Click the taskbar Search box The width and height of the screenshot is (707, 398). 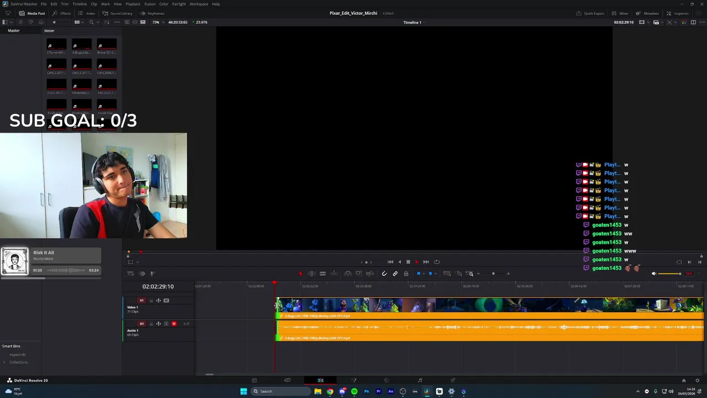coord(280,391)
